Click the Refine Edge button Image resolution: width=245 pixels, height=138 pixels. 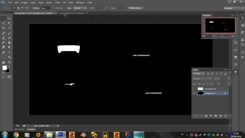(x=136, y=8)
